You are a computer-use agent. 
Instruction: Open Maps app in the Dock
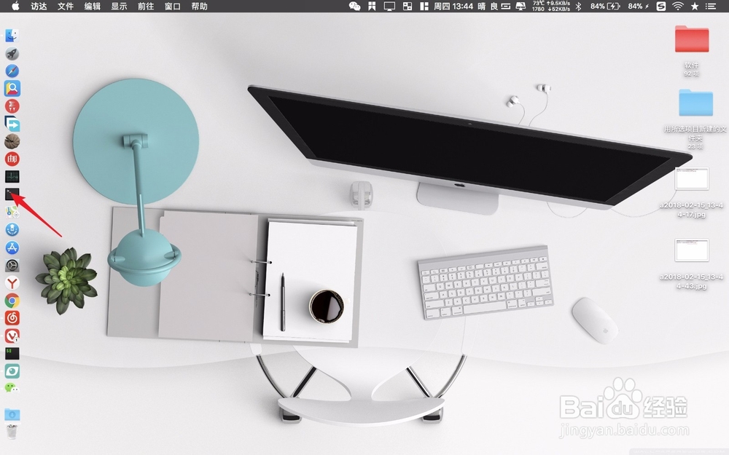[x=12, y=212]
